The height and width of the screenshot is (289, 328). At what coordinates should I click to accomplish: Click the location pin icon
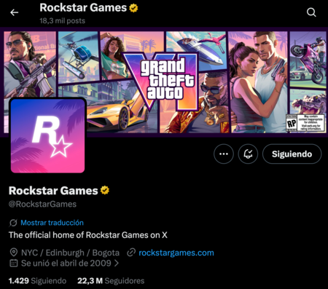(x=14, y=253)
